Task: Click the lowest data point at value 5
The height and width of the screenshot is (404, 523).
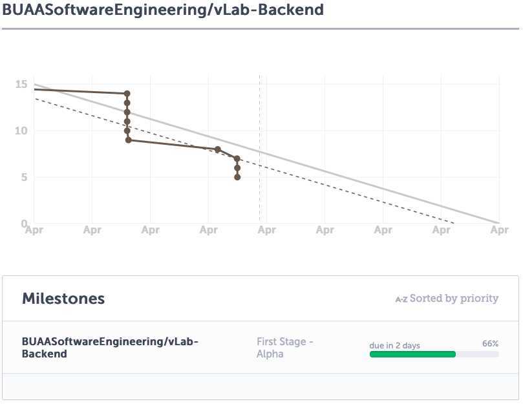Action: tap(237, 177)
